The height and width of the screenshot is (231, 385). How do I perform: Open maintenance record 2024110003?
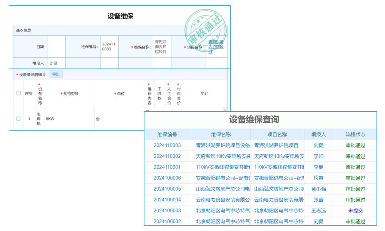point(169,145)
